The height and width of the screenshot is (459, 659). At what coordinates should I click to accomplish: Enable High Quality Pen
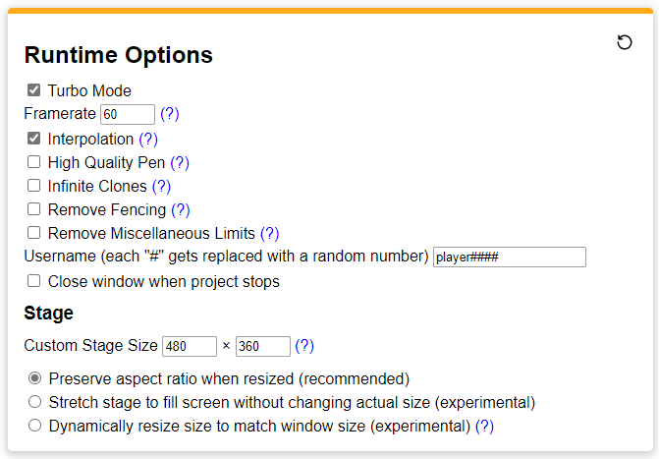point(34,162)
